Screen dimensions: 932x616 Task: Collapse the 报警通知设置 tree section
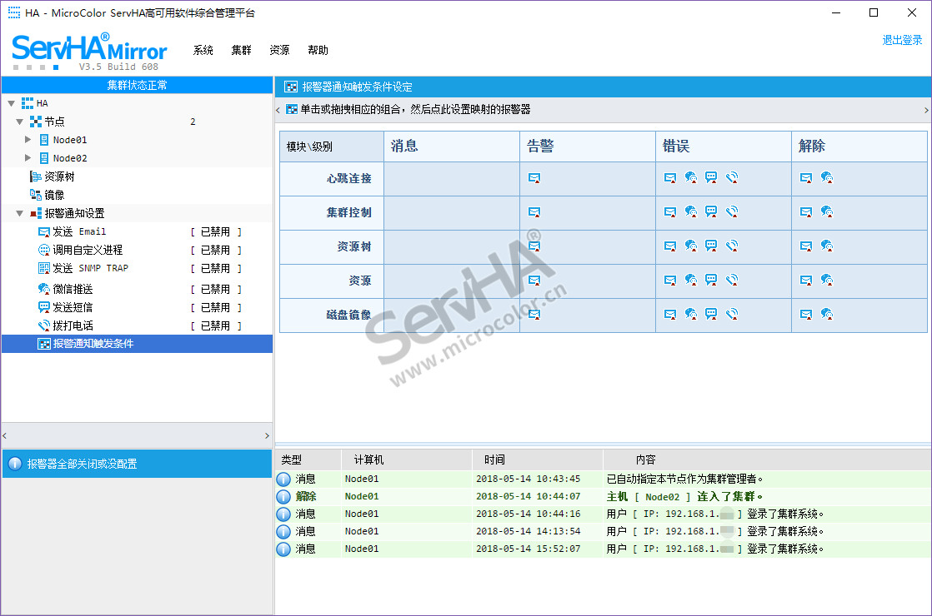coord(19,214)
